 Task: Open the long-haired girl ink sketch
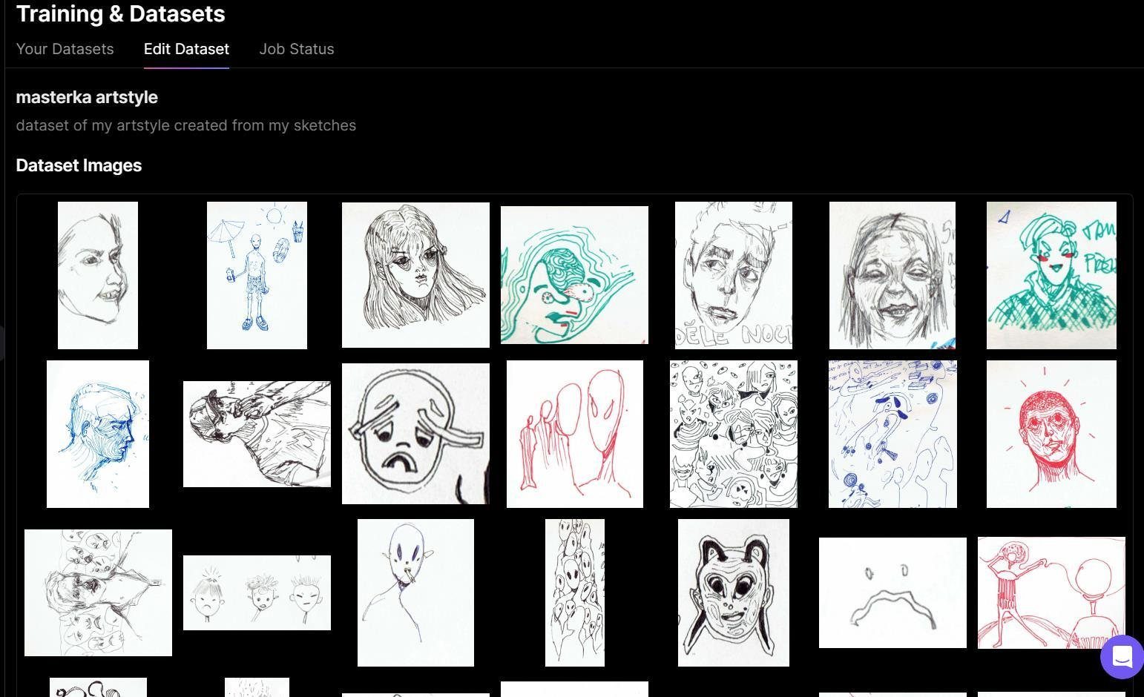click(415, 275)
